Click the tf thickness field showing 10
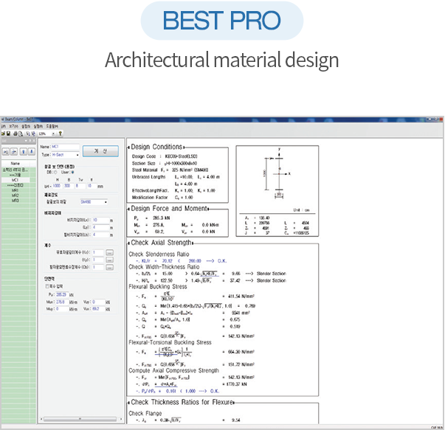Image resolution: width=445 pixels, height=430 pixels. click(x=91, y=186)
